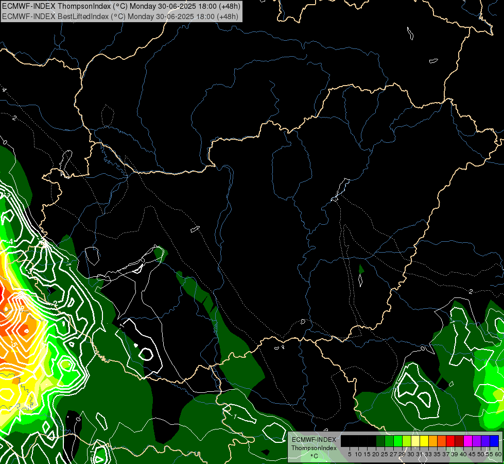Click the ECMWF-INDEX ThompsonIndex title line
The width and height of the screenshot is (504, 464).
point(121,6)
